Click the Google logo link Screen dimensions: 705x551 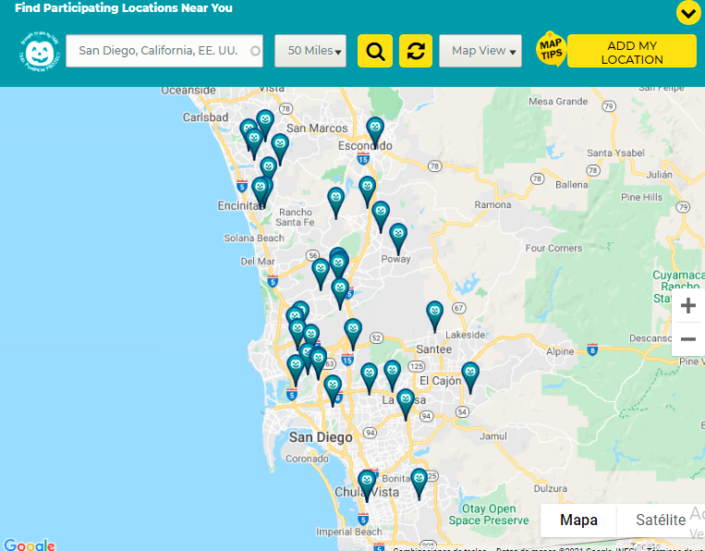click(29, 544)
